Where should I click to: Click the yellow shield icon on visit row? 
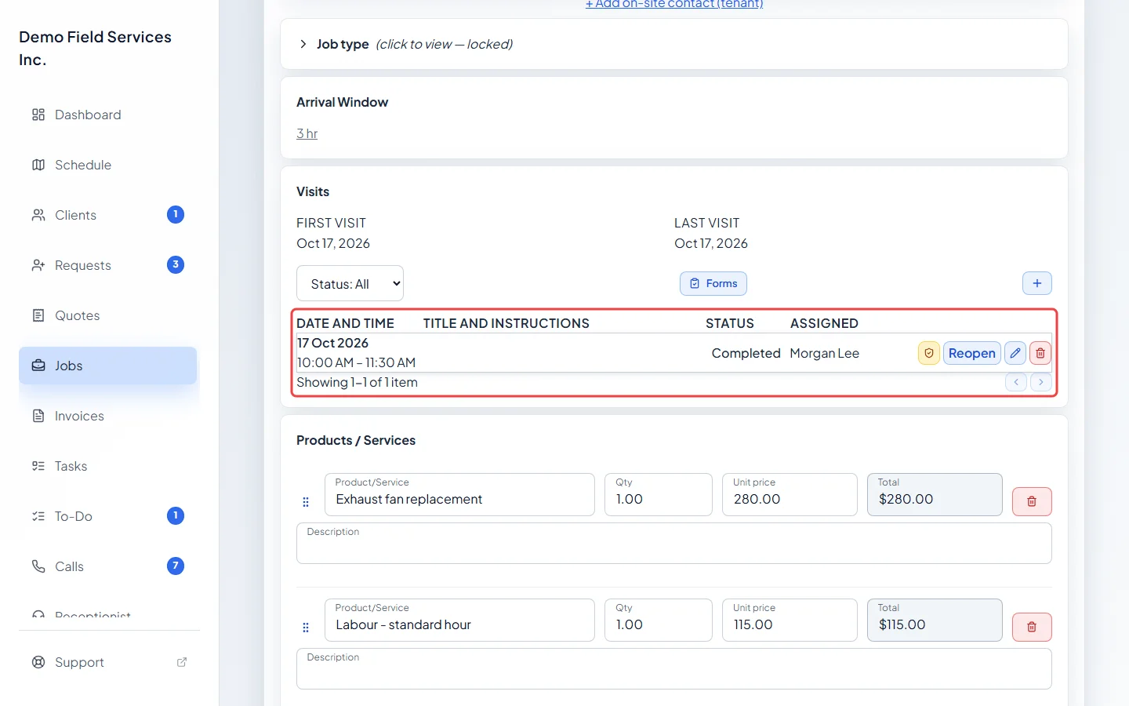[929, 353]
